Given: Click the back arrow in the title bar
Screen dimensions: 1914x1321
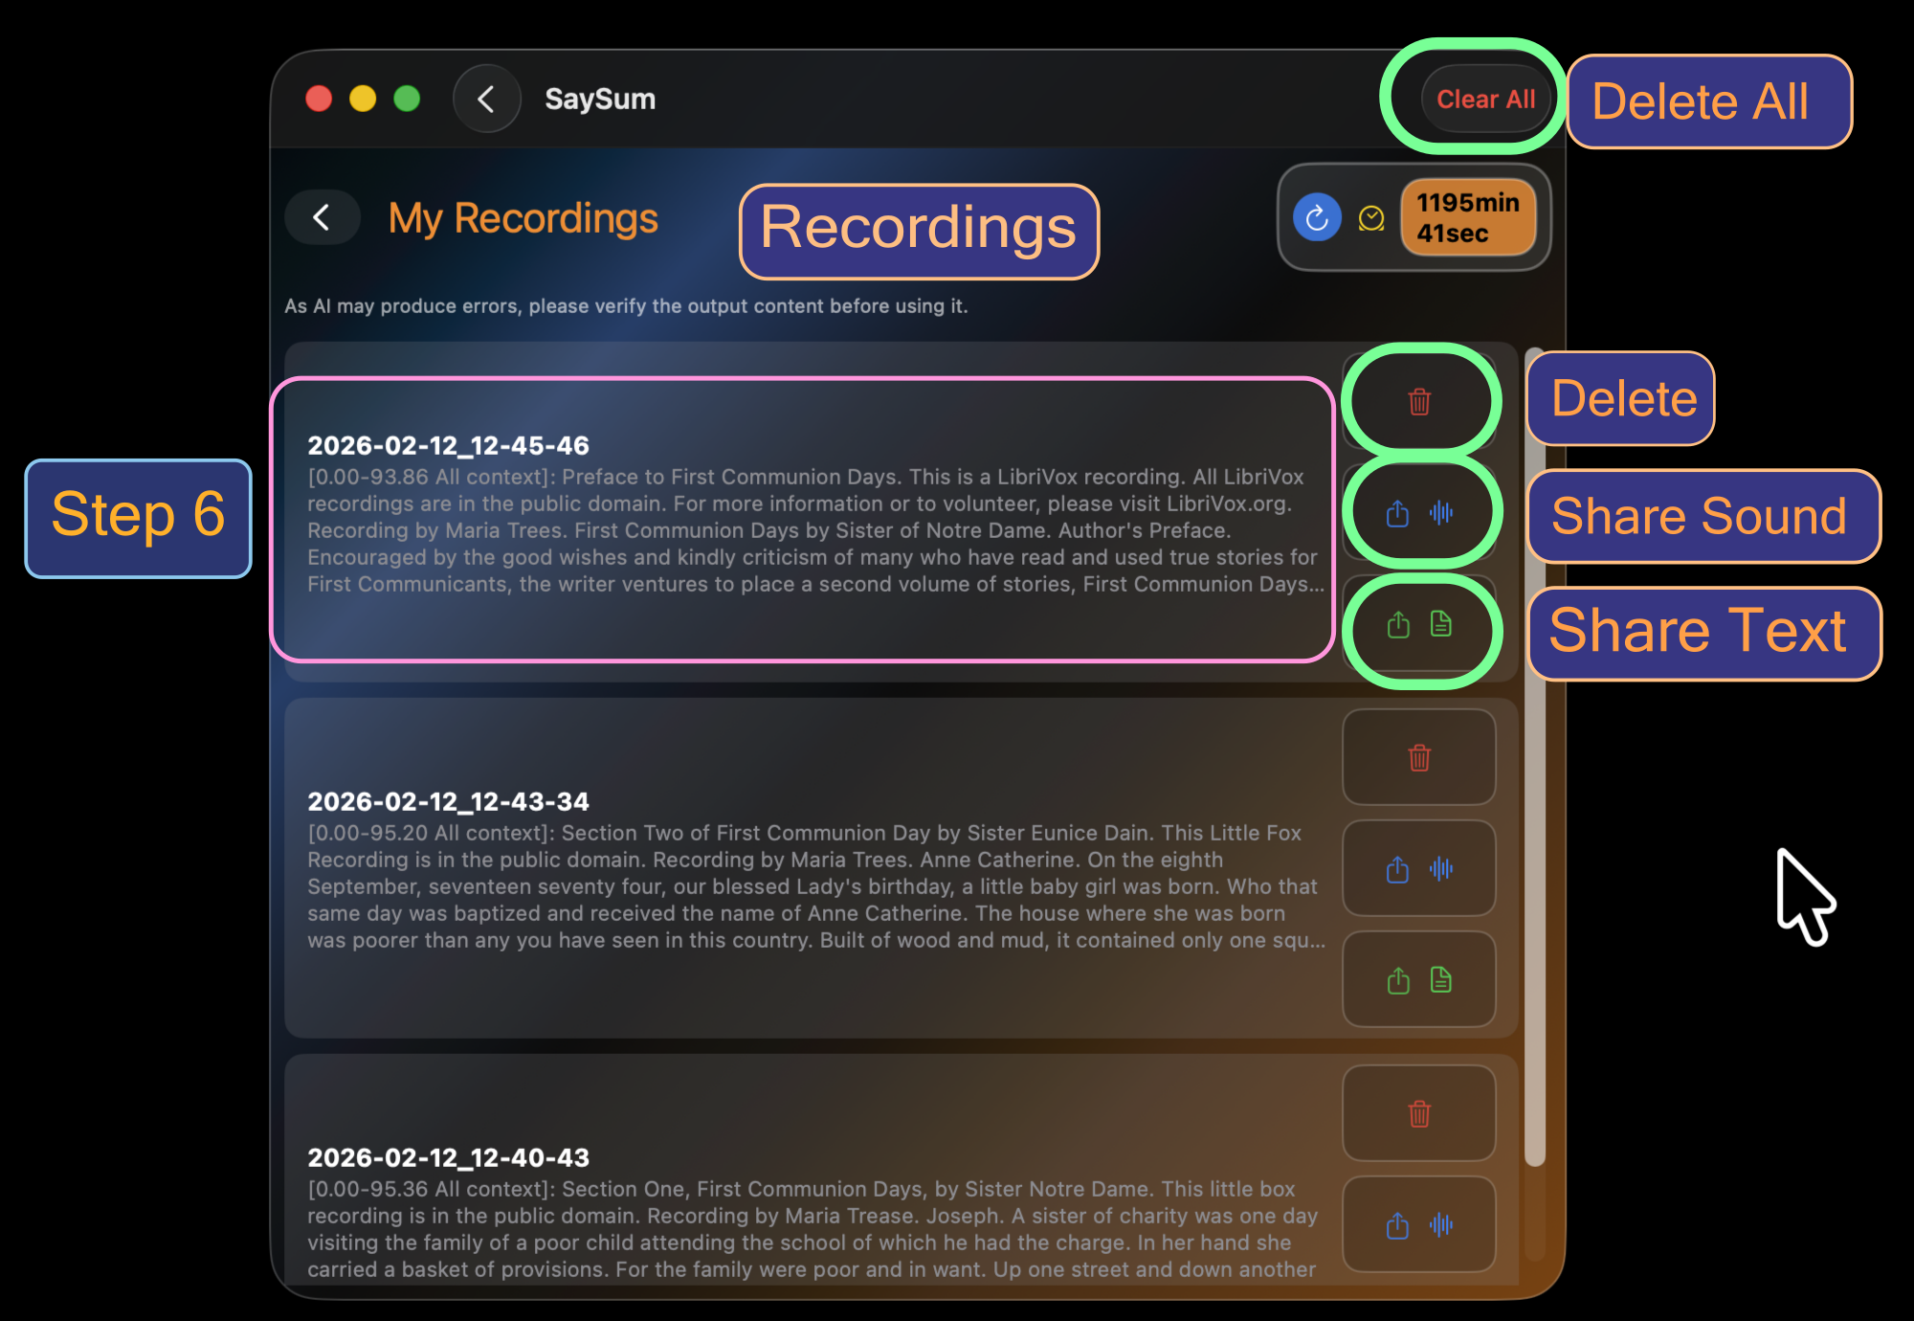Looking at the screenshot, I should point(487,99).
